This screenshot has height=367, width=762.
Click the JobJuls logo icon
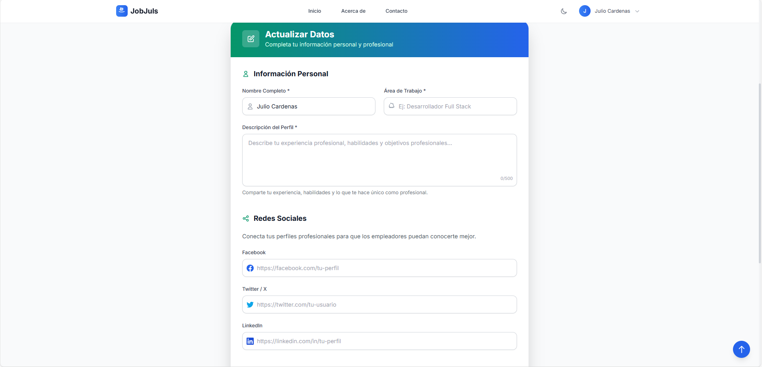point(122,11)
